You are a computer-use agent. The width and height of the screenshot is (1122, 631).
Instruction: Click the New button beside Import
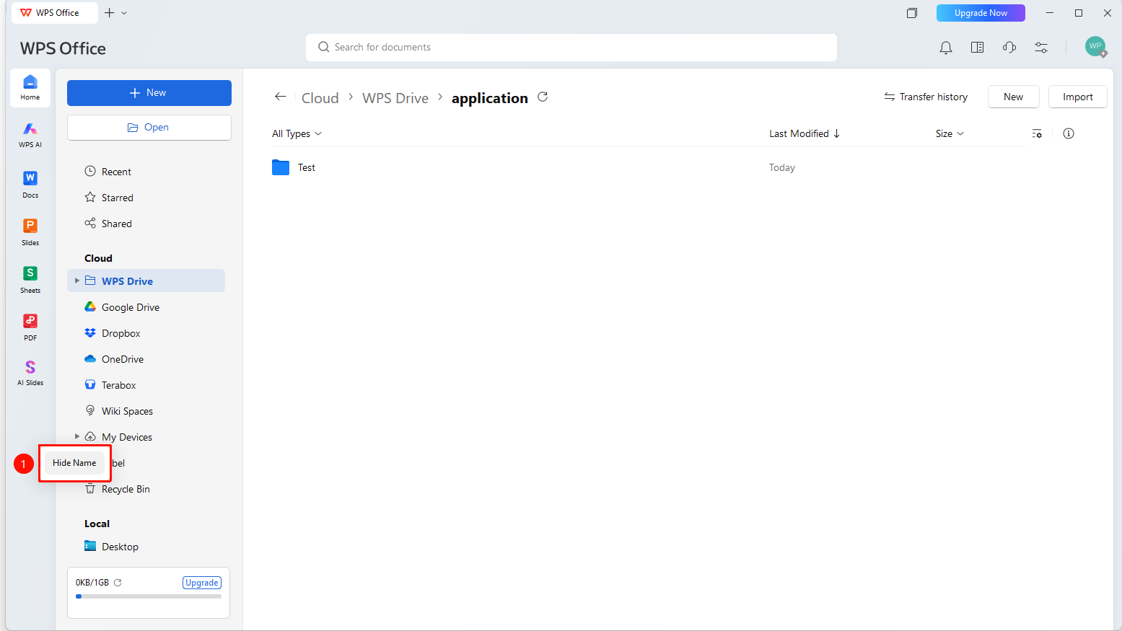pos(1013,97)
